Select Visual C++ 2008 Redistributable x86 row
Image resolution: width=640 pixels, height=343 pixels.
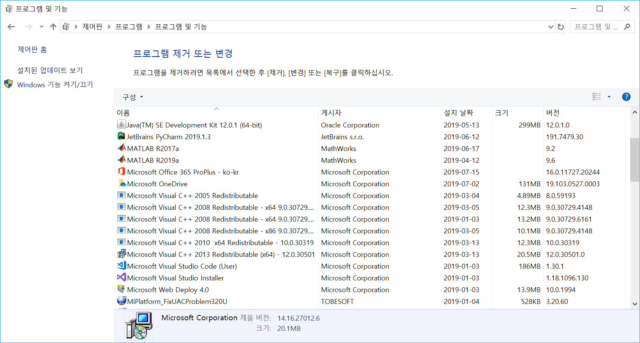(x=369, y=231)
